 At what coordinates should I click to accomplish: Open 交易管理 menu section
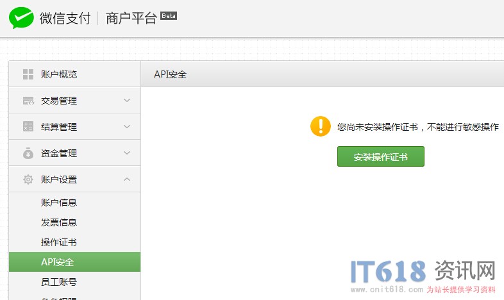point(75,101)
